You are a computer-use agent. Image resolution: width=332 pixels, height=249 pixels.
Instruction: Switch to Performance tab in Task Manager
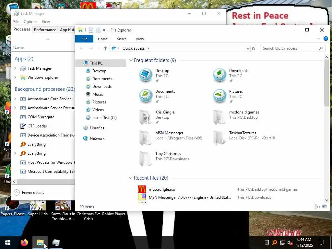tap(45, 30)
